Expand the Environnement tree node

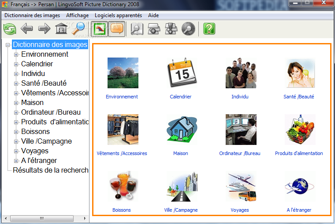click(16, 54)
